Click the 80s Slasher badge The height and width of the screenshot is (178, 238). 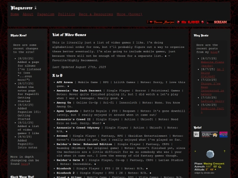[x=190, y=22]
